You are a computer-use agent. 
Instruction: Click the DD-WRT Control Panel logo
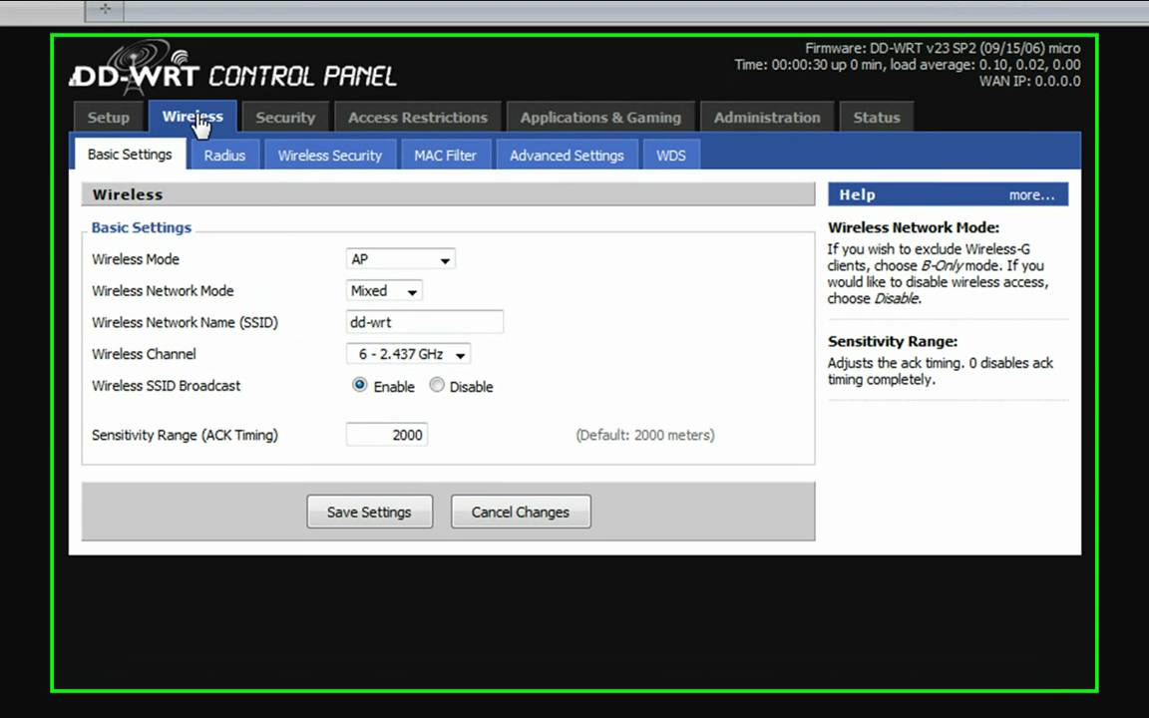point(233,69)
